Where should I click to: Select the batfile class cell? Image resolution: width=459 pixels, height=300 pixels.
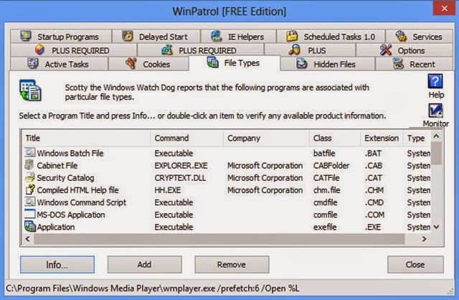(324, 153)
